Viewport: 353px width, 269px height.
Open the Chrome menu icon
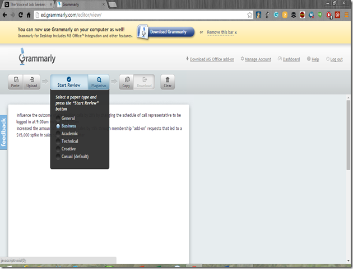346,15
